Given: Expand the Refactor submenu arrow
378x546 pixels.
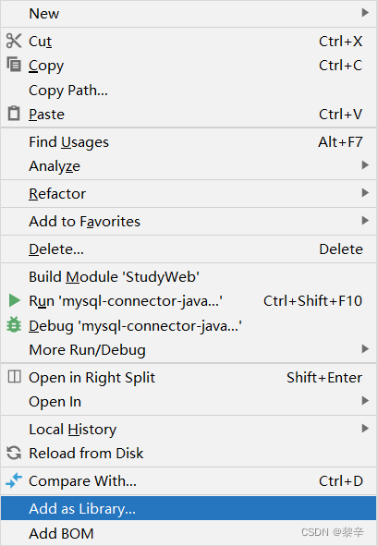Looking at the screenshot, I should tap(365, 192).
